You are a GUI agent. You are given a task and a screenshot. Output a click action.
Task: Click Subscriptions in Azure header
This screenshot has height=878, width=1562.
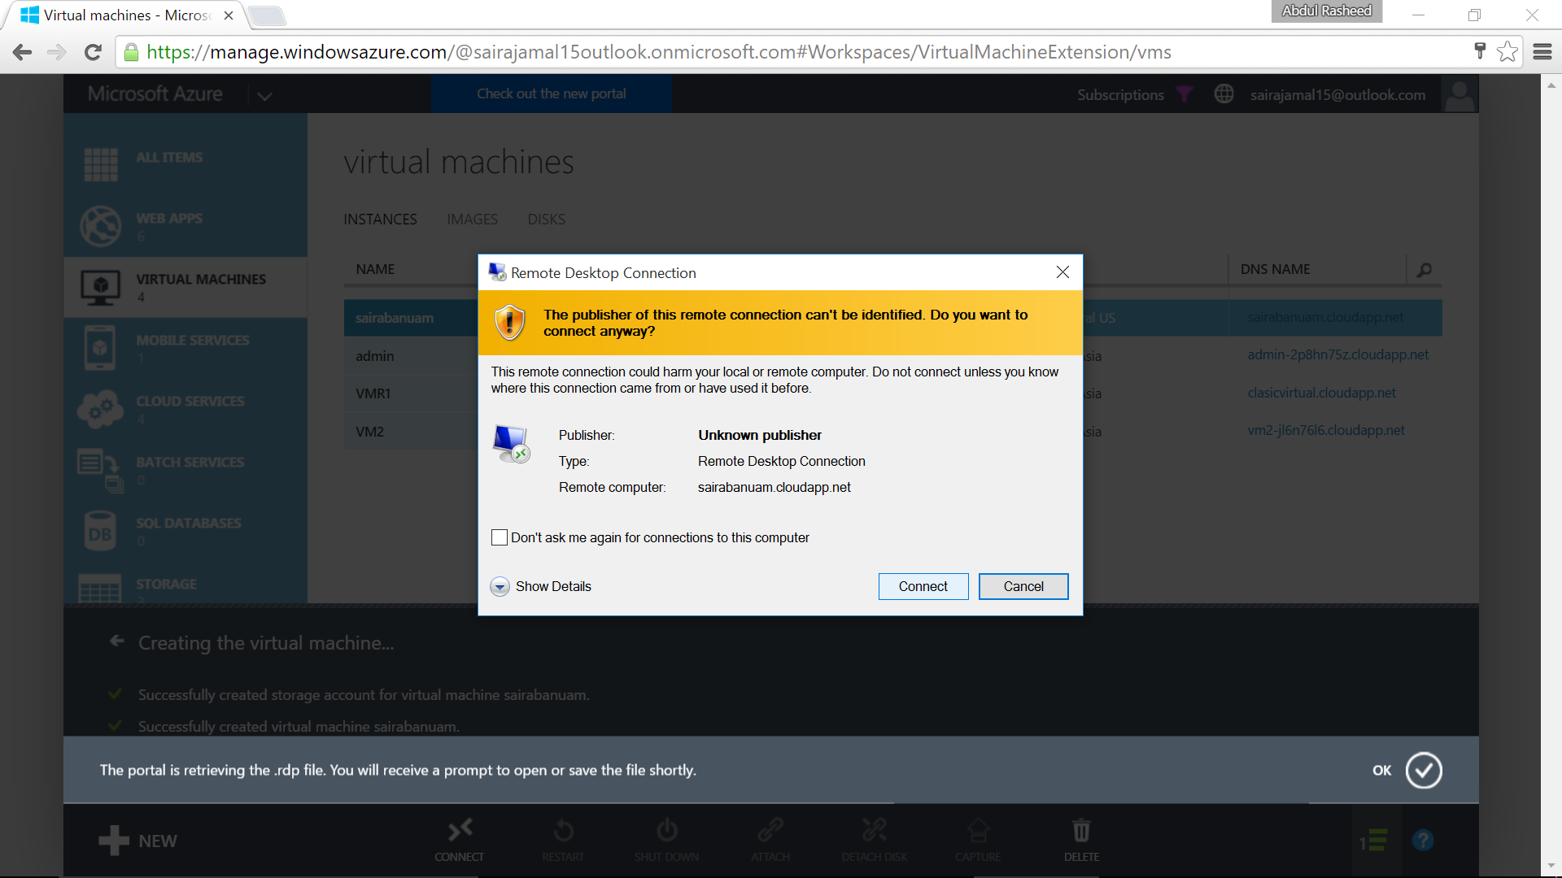click(1120, 94)
